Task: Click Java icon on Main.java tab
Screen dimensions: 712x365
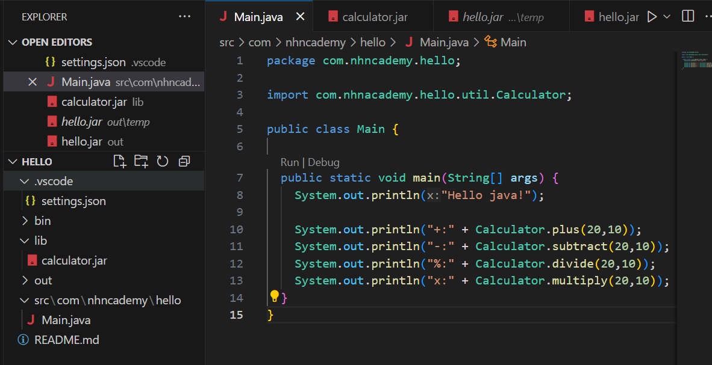Action: click(x=223, y=17)
